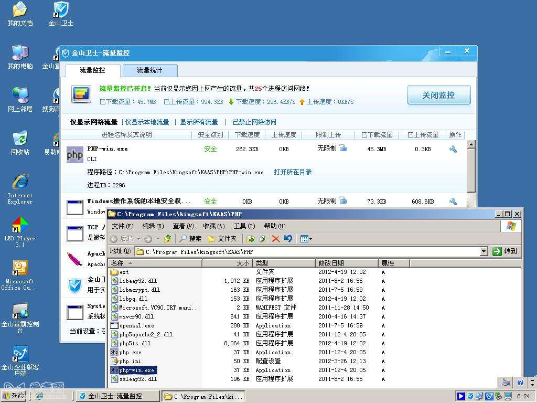Click the php icon of PHP-win.exe process

coord(74,155)
